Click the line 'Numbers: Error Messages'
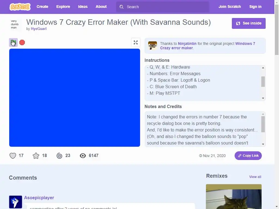 pos(174,73)
